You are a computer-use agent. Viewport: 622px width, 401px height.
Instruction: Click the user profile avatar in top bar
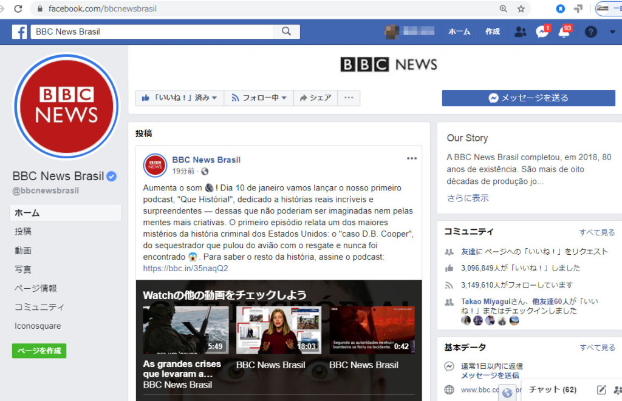pos(392,32)
